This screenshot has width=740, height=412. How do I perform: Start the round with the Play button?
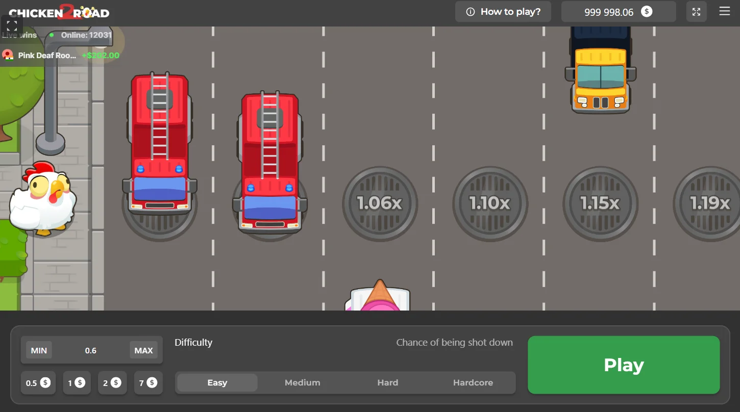pyautogui.click(x=624, y=365)
